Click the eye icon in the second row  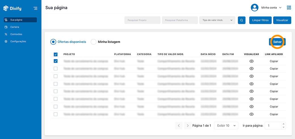pyautogui.click(x=251, y=69)
